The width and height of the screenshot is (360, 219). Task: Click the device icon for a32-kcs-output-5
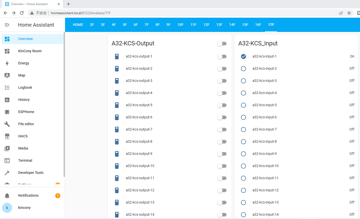coord(117,105)
